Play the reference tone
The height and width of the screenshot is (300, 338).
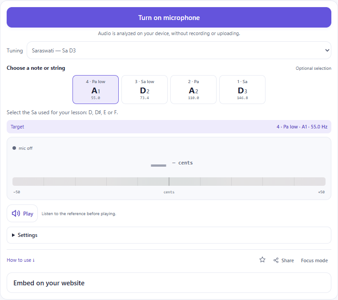(x=22, y=213)
